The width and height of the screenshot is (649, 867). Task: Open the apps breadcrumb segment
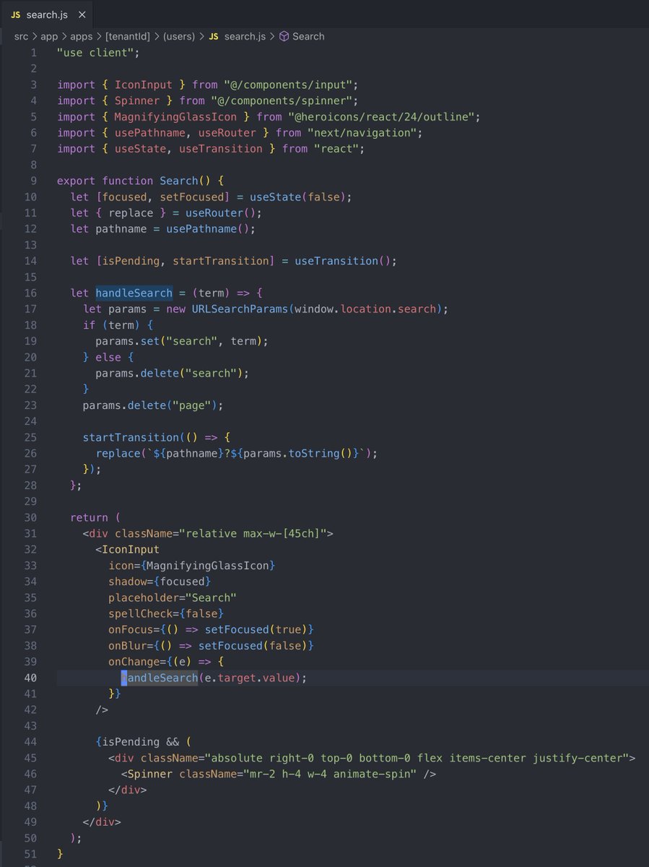point(82,36)
